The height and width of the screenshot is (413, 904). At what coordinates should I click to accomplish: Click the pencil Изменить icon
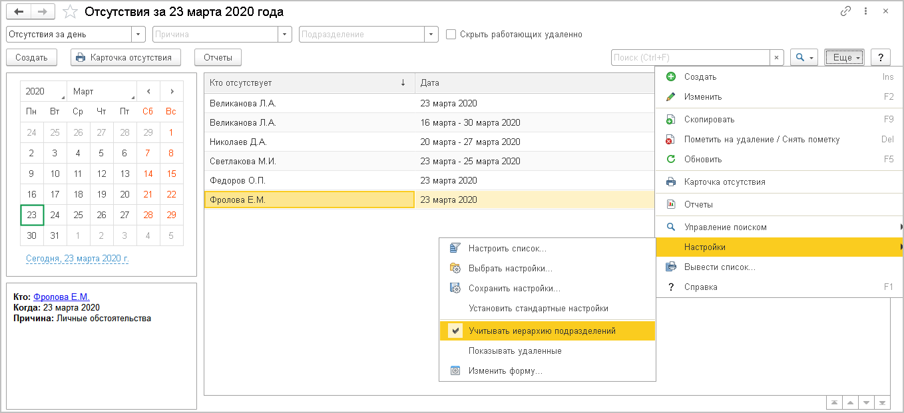(671, 97)
